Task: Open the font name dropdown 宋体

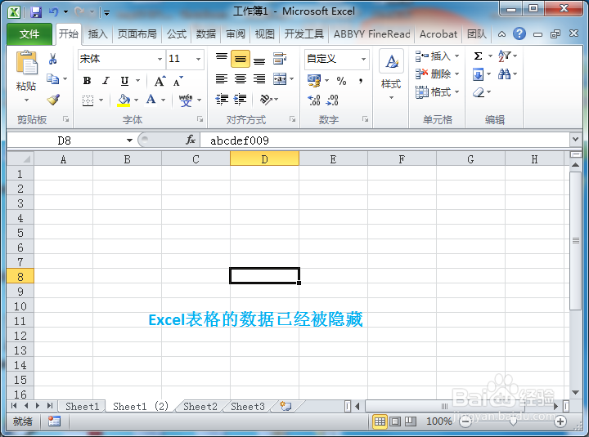Action: pos(160,60)
